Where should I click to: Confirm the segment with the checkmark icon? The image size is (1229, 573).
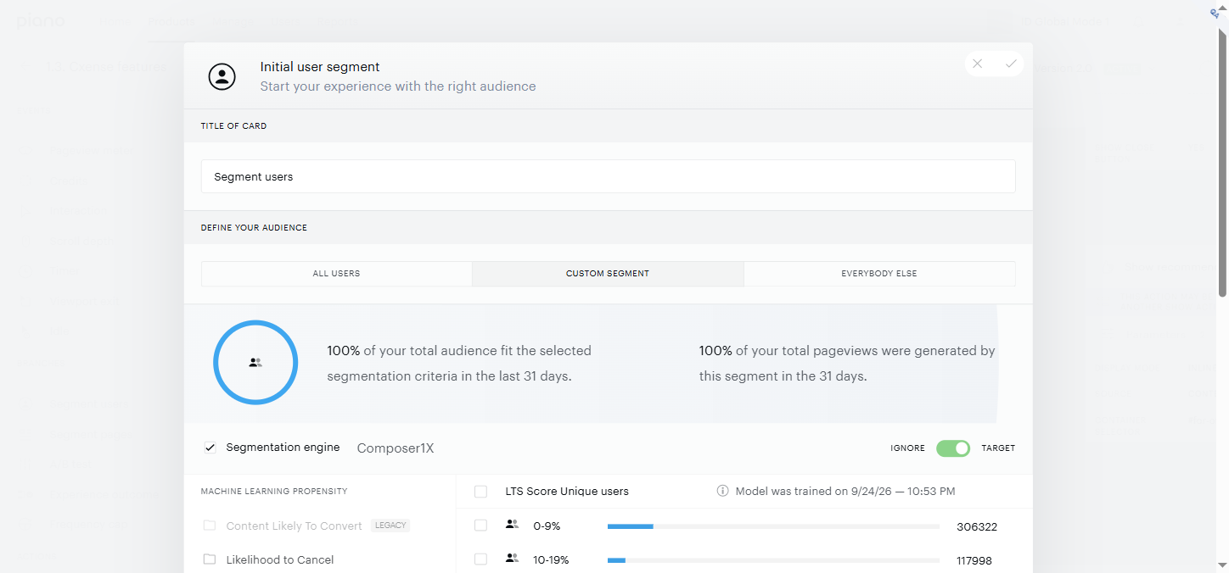1010,64
